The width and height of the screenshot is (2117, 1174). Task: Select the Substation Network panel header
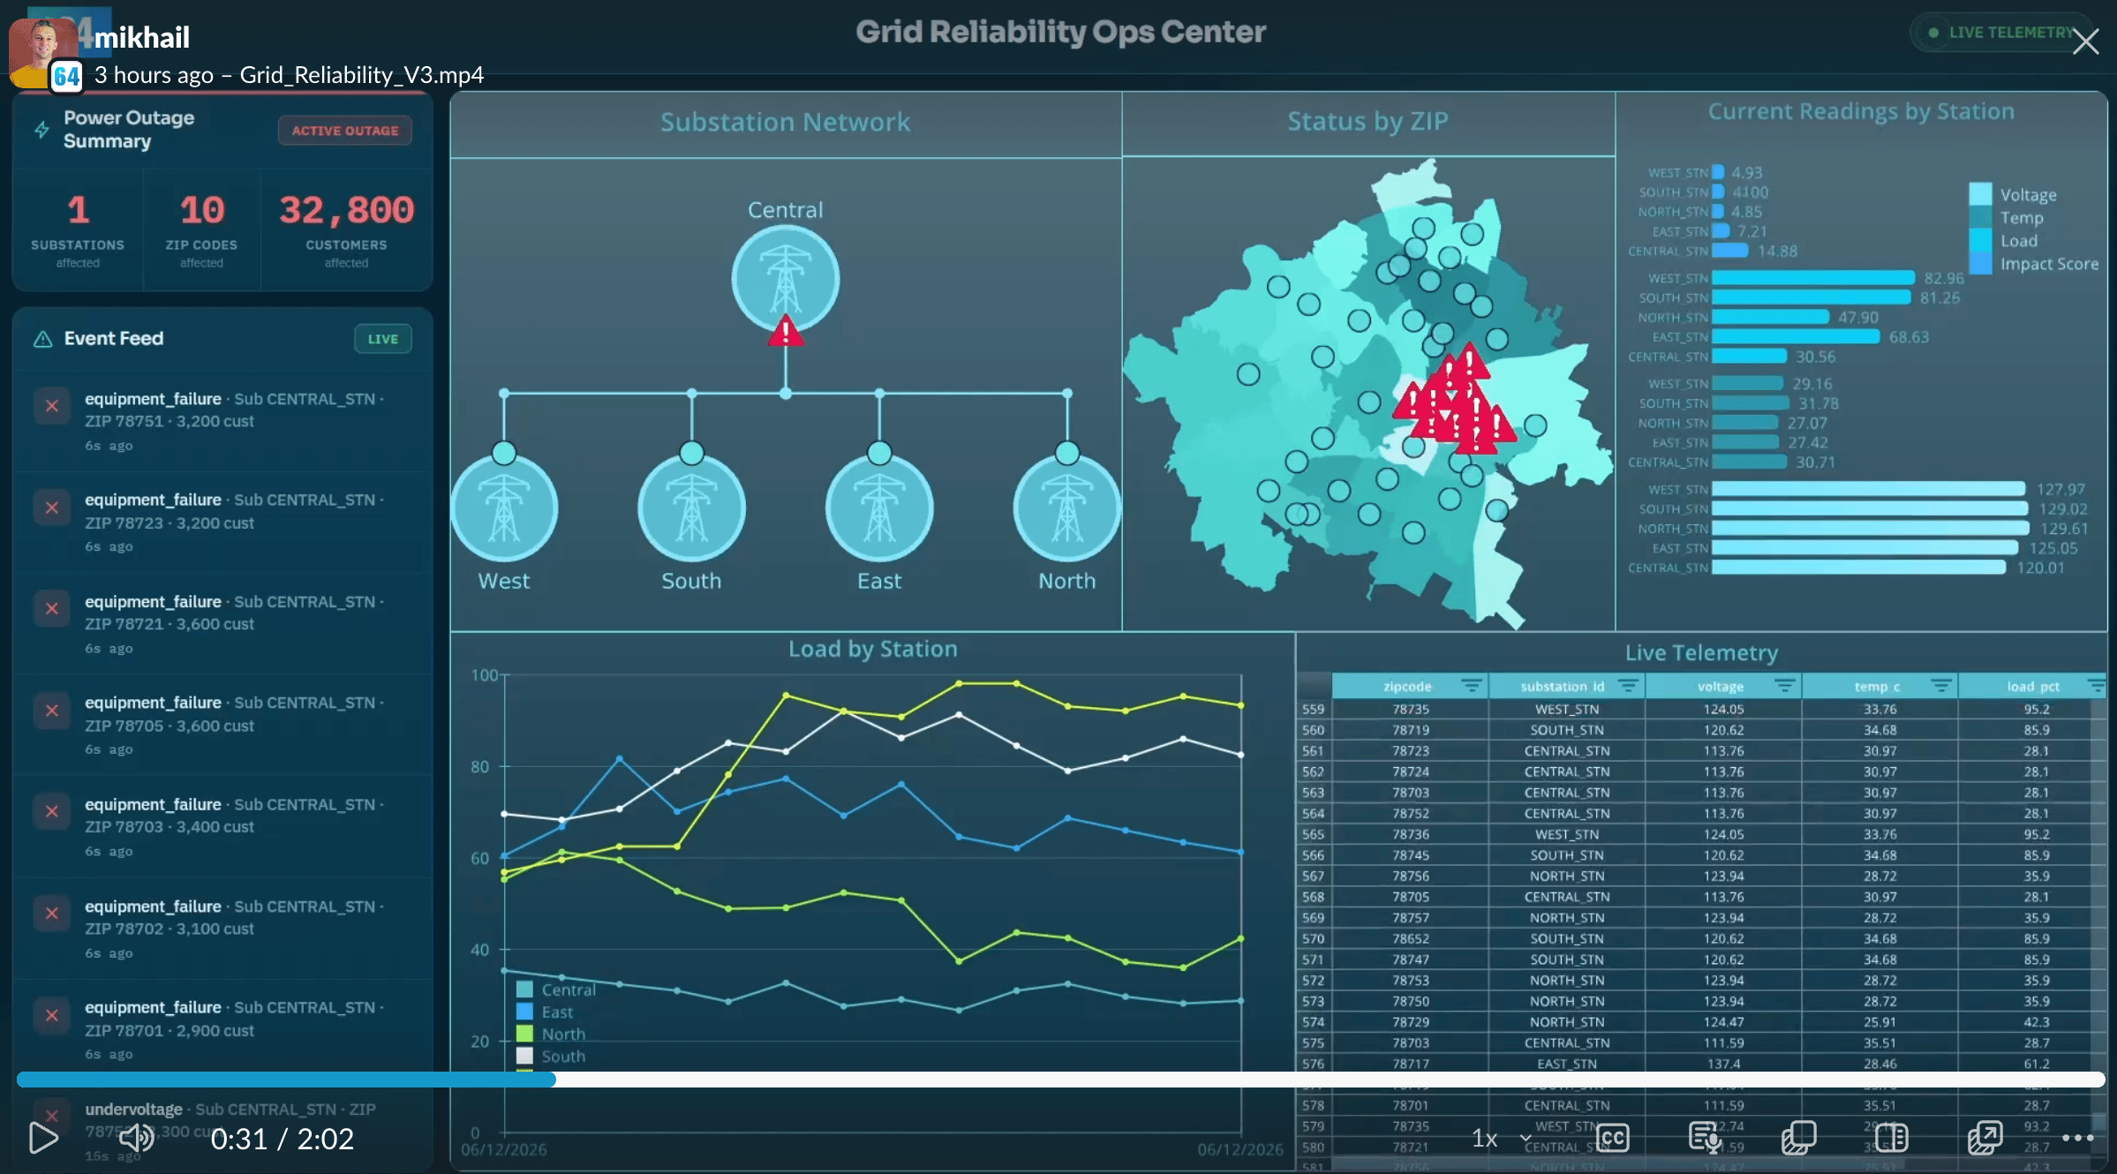[x=785, y=122]
